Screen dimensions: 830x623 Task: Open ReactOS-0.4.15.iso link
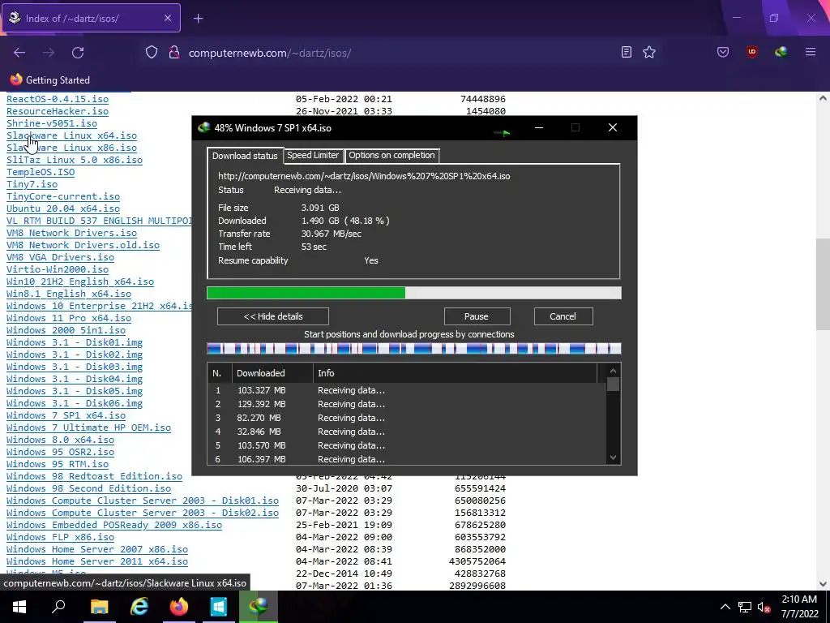[x=58, y=99]
